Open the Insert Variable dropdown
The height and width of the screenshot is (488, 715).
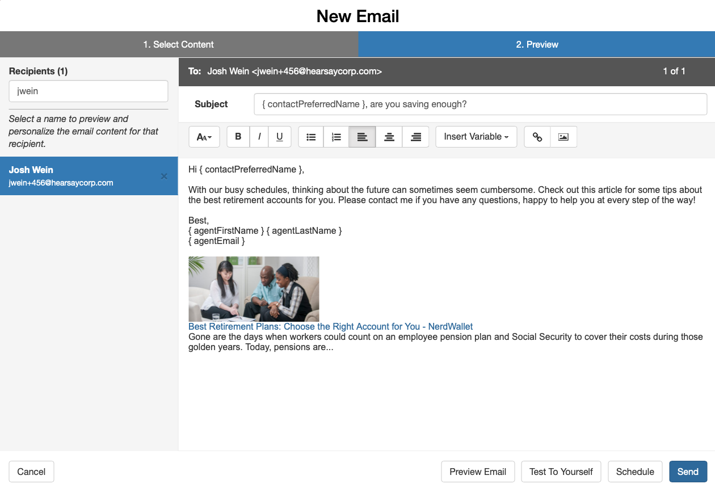pos(476,137)
